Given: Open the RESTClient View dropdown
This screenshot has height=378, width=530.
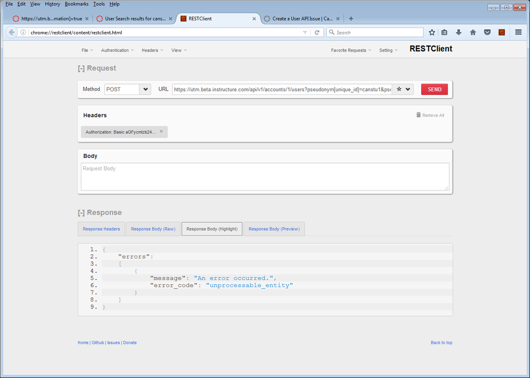Looking at the screenshot, I should pos(179,50).
